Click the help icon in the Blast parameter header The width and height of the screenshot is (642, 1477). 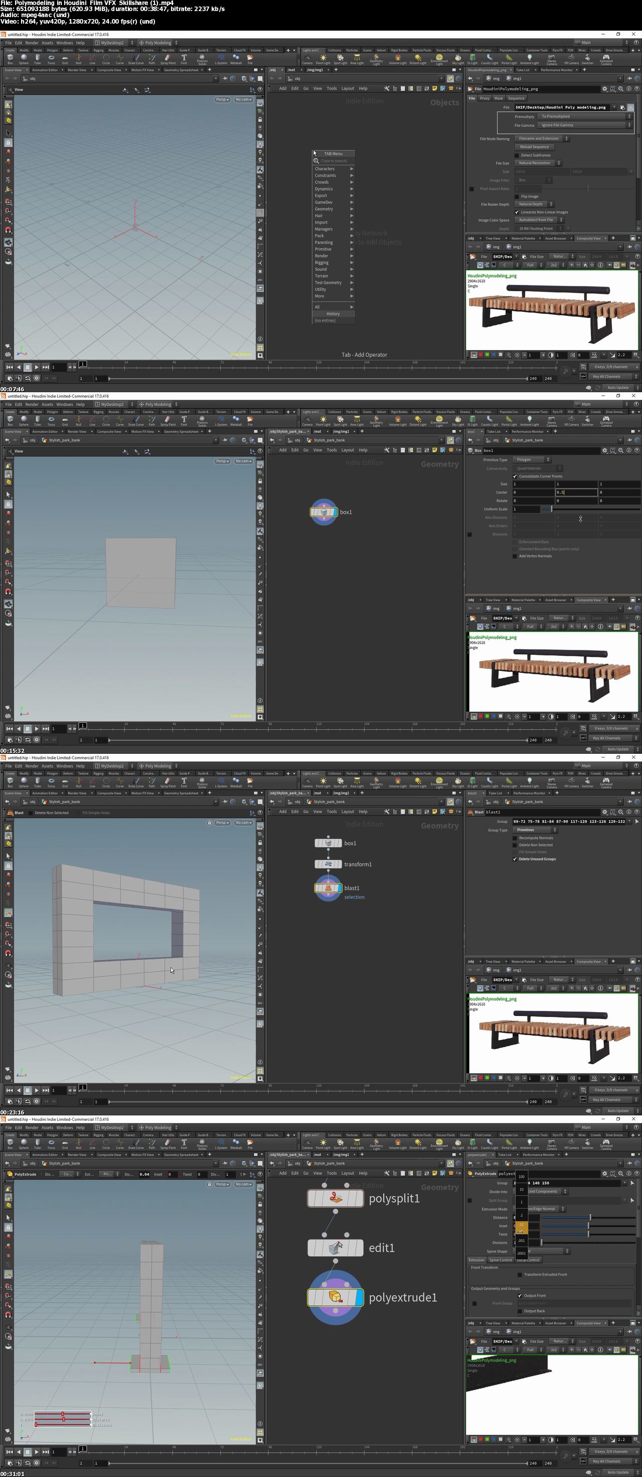tap(637, 812)
